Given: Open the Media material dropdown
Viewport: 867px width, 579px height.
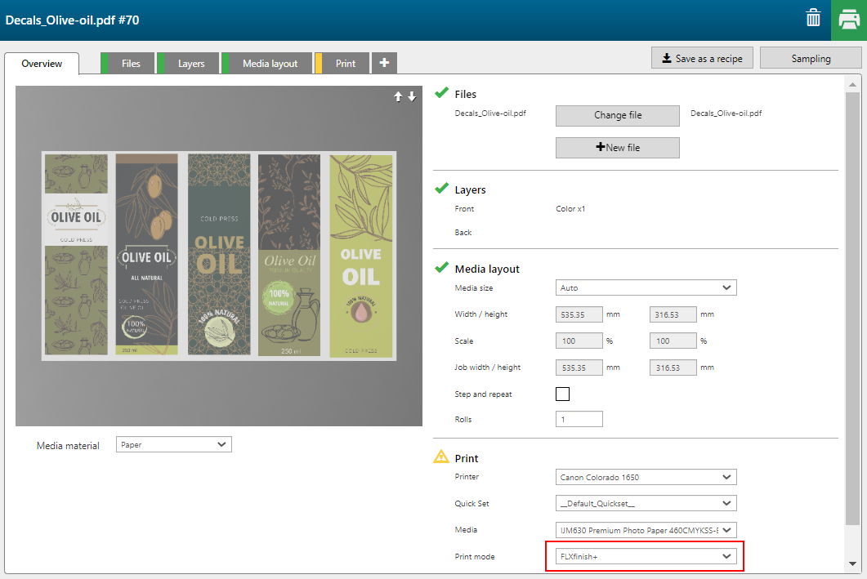Looking at the screenshot, I should click(173, 444).
